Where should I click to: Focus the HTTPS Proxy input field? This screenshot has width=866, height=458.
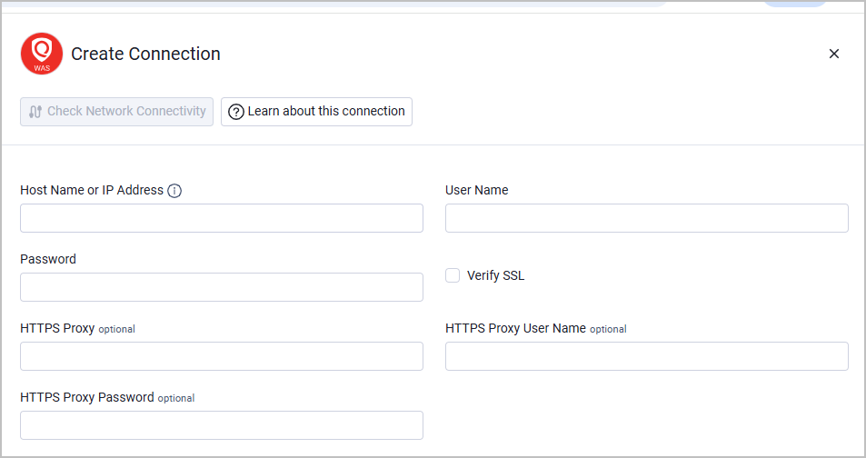222,356
